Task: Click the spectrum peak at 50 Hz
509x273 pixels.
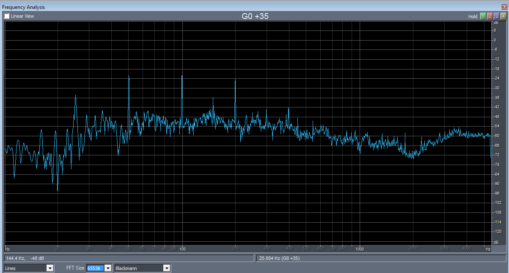Action: click(x=129, y=77)
